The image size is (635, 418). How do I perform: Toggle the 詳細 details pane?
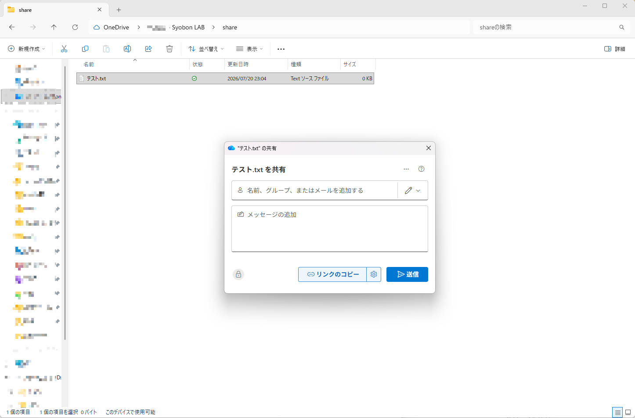[x=615, y=49]
